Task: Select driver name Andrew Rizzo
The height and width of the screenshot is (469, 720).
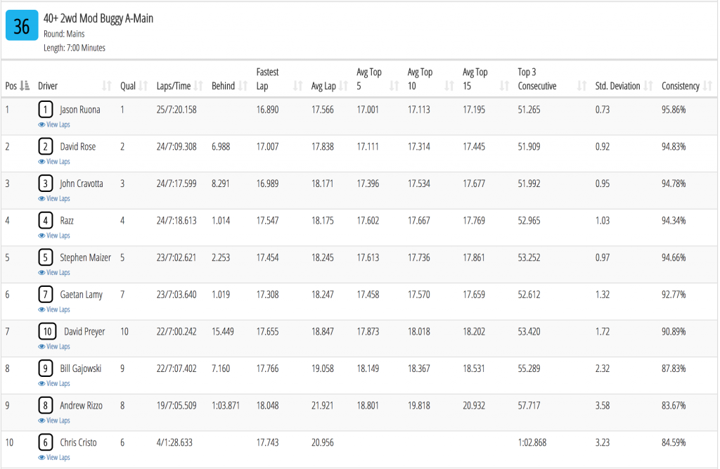Action: coord(82,406)
